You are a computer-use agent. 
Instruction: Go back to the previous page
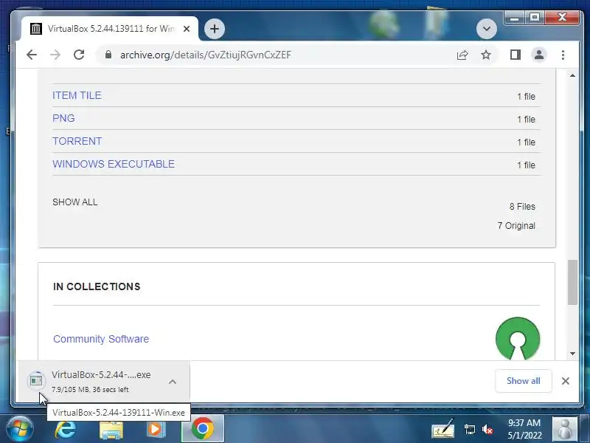(x=32, y=55)
